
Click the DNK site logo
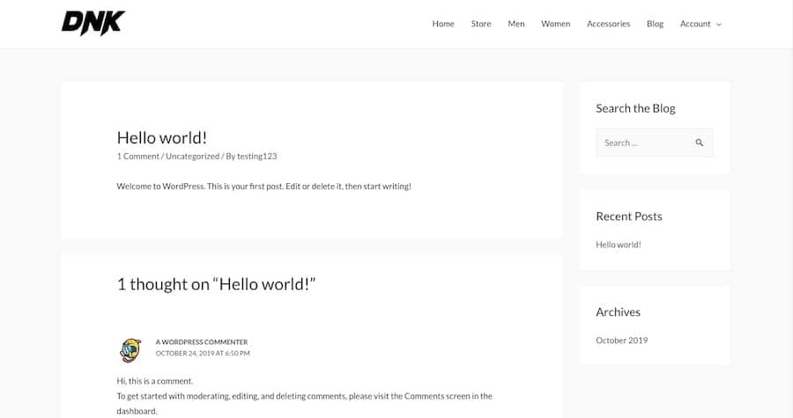93,24
